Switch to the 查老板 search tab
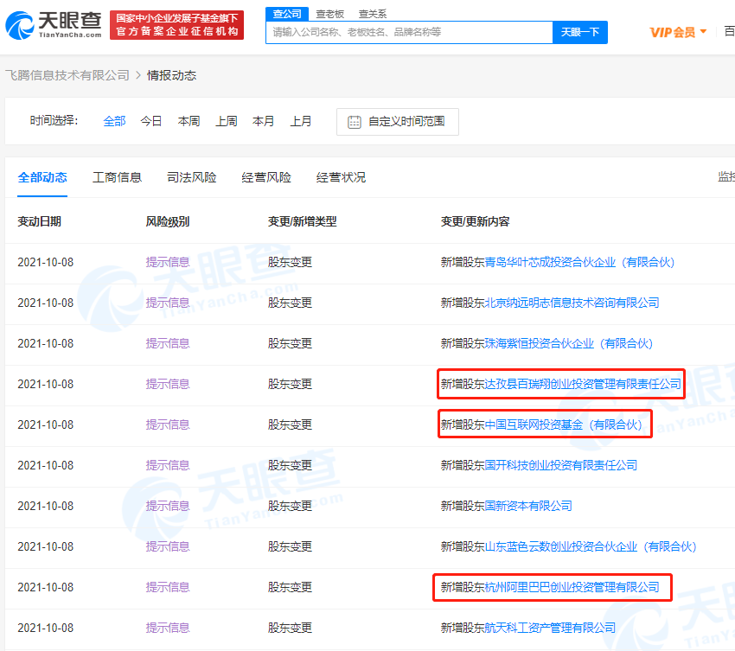 [x=329, y=14]
